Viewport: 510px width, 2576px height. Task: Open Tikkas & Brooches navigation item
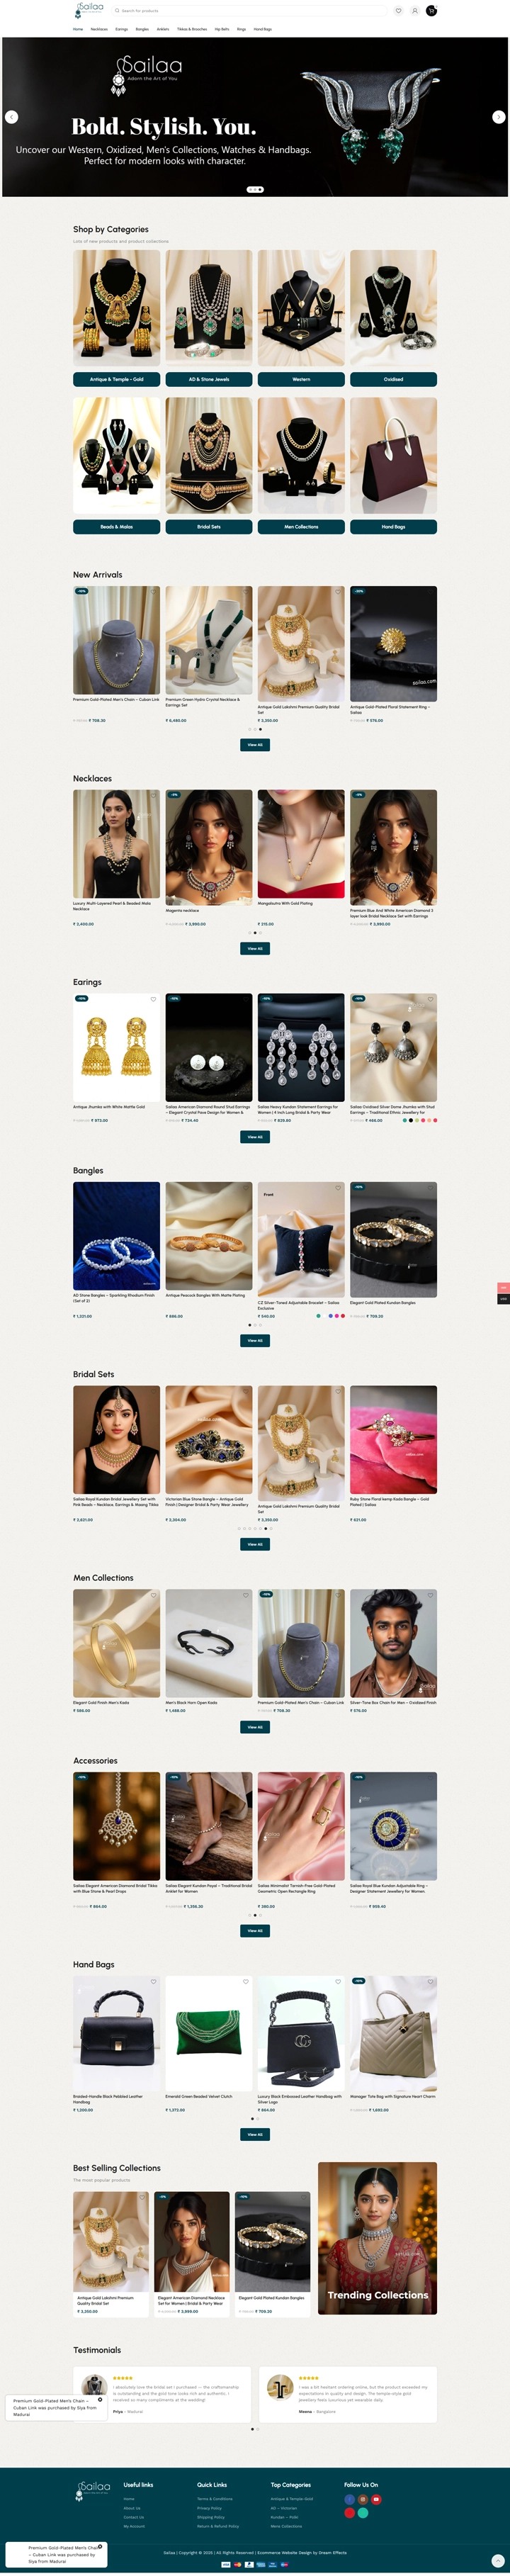point(192,29)
